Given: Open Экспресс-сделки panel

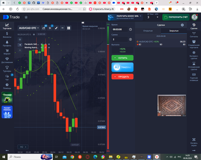Looking at the screenshot, I should pyautogui.click(x=194, y=55).
